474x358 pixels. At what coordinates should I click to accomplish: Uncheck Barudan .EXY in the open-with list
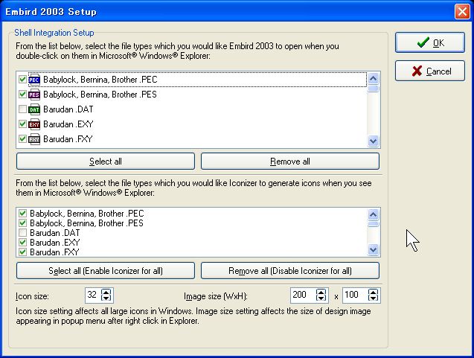tap(22, 124)
